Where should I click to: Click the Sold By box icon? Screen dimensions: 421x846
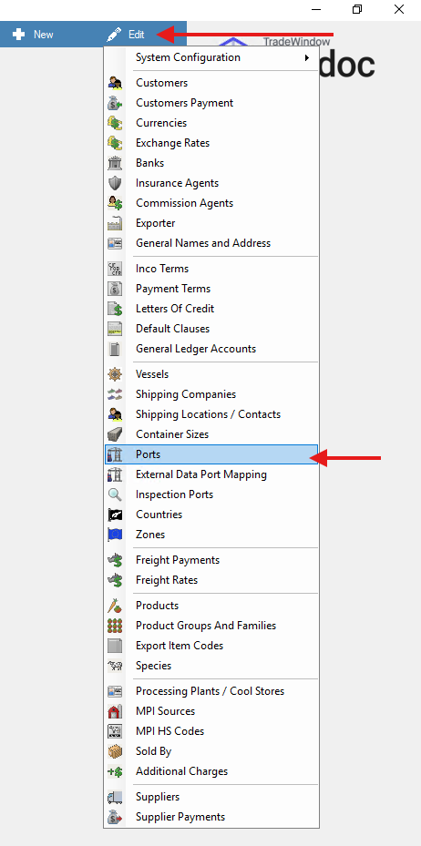(x=115, y=751)
